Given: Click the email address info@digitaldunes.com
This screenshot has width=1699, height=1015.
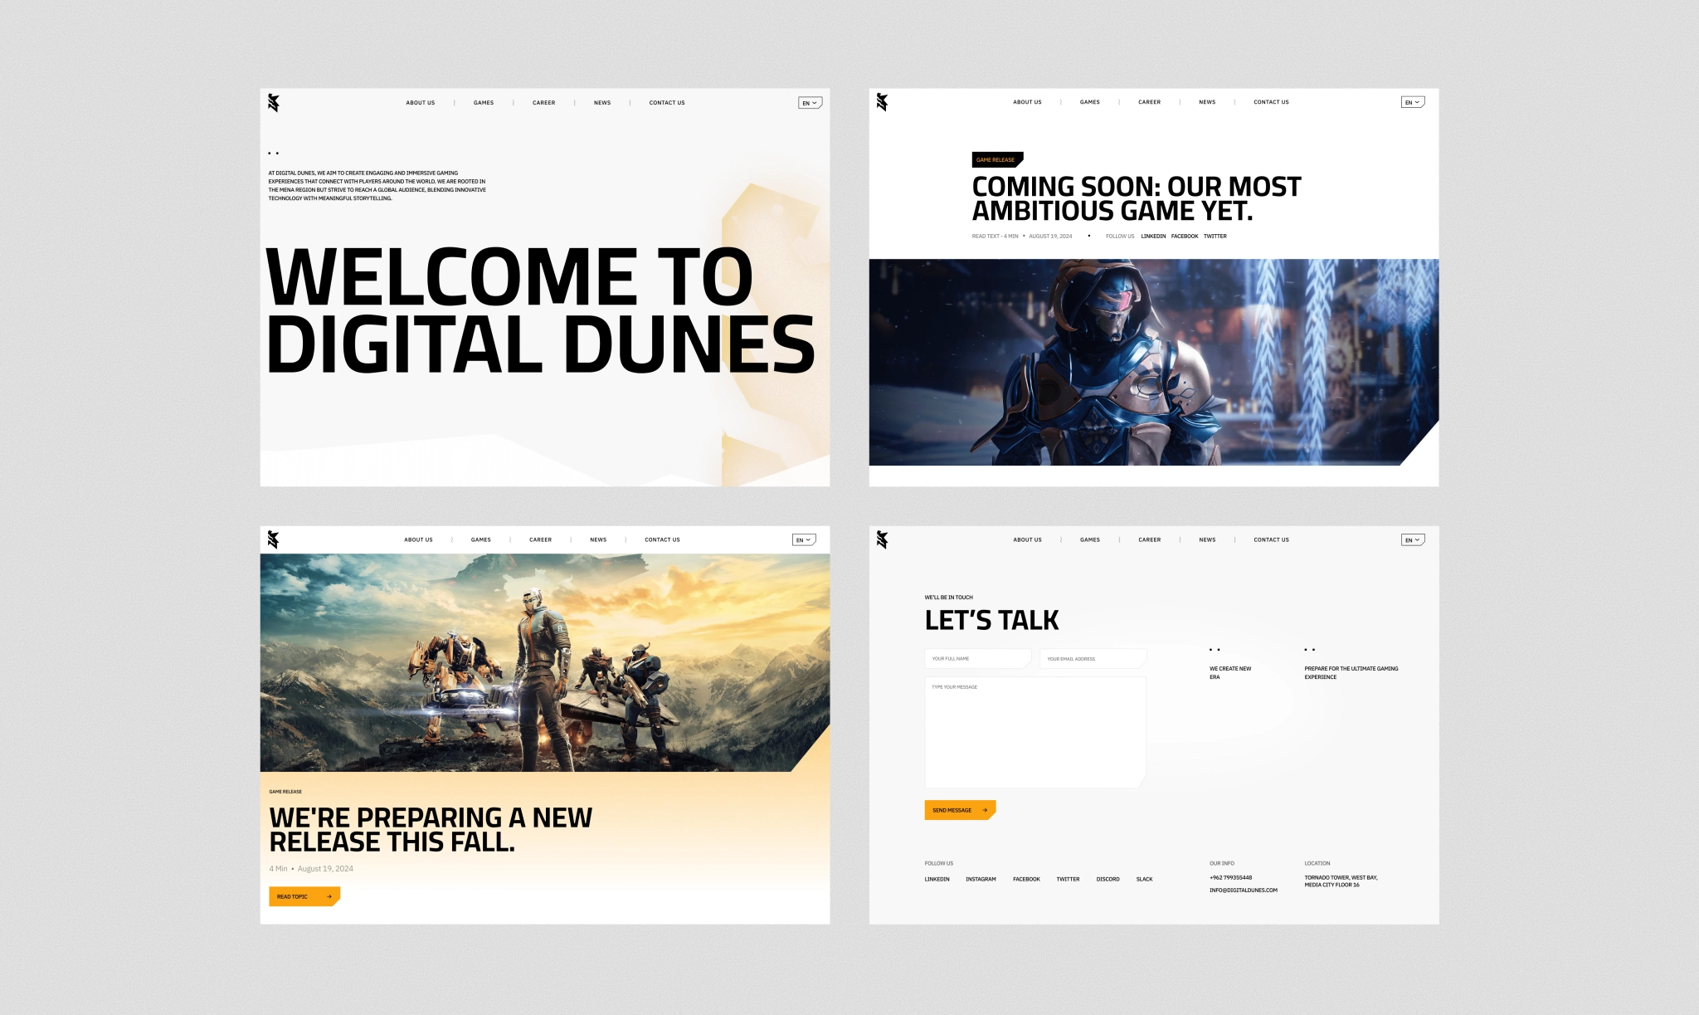Looking at the screenshot, I should click(1243, 889).
